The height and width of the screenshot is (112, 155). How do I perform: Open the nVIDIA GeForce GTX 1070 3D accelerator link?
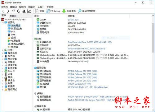pos(79,84)
